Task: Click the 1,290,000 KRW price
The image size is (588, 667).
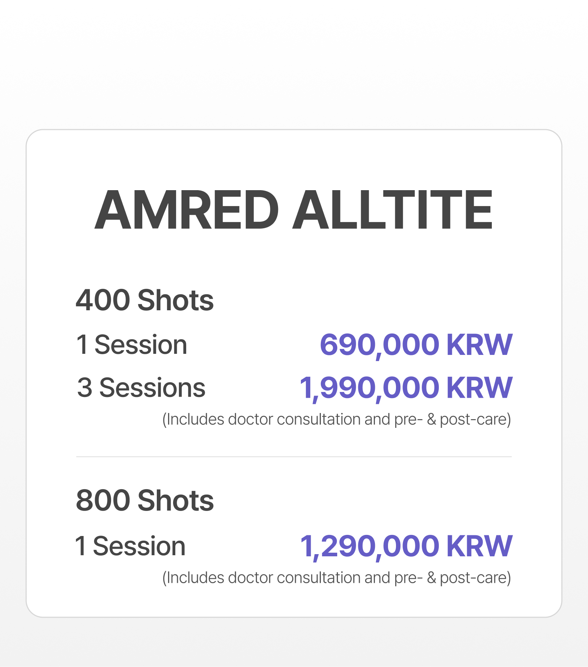Action: coord(406,546)
